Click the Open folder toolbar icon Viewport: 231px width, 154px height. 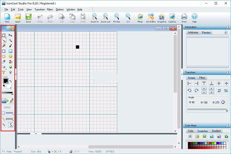[18, 18]
